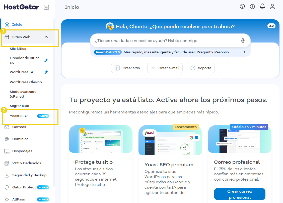Screen dimensions: 283x203
Task: Click the Crear sitio button
Action: pyautogui.click(x=127, y=68)
